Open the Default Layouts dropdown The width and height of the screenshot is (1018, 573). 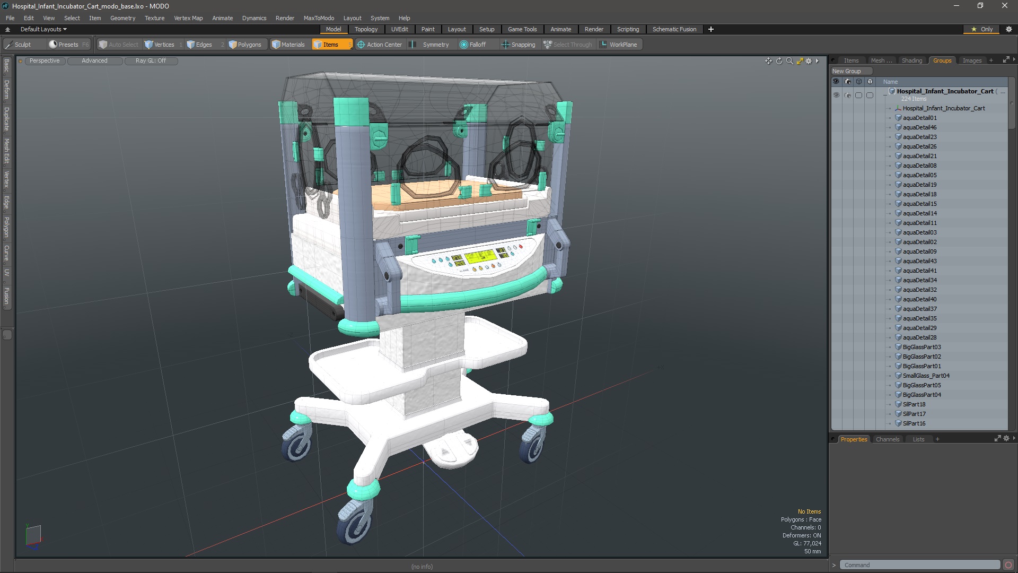pyautogui.click(x=43, y=29)
